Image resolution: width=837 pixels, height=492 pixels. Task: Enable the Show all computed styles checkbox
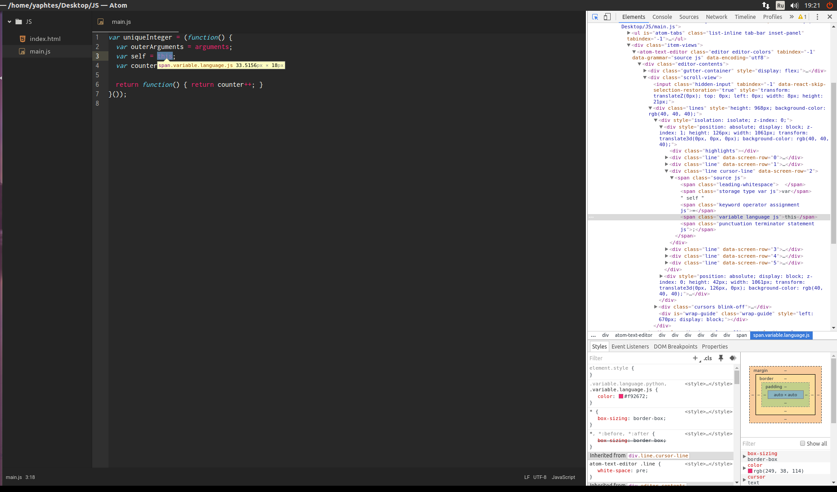(802, 443)
